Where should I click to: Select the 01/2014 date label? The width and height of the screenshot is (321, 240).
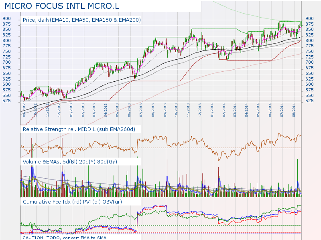click(212, 110)
